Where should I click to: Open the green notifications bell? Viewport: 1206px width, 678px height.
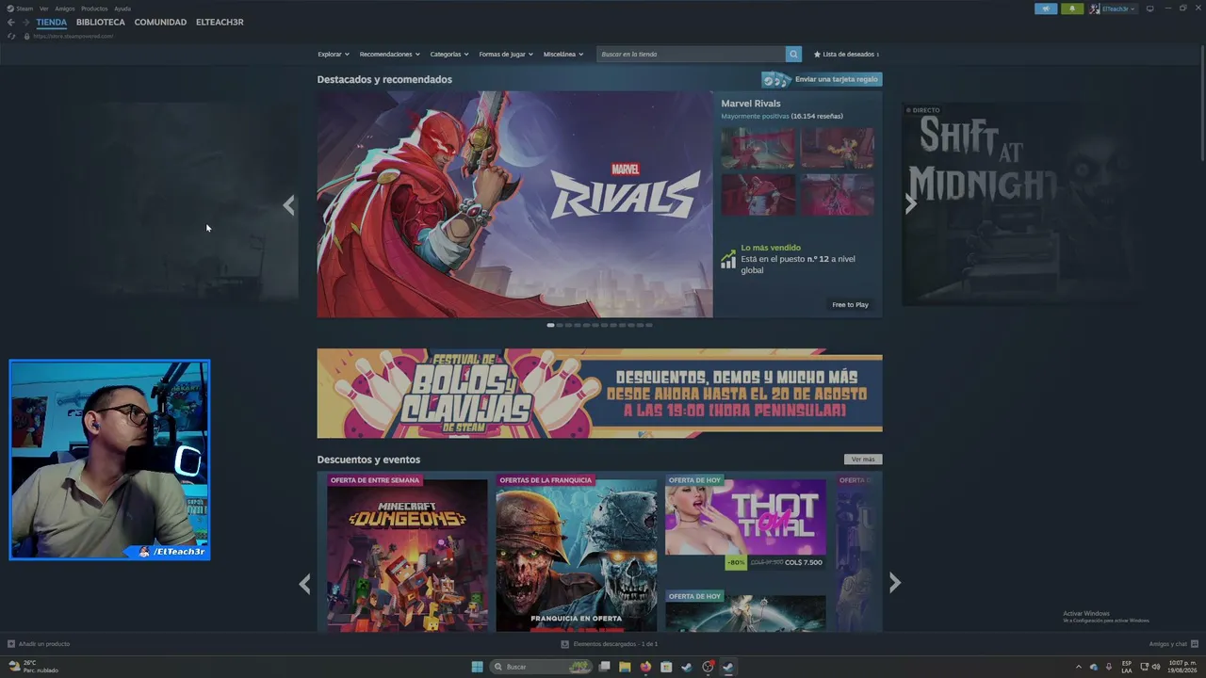pos(1072,8)
